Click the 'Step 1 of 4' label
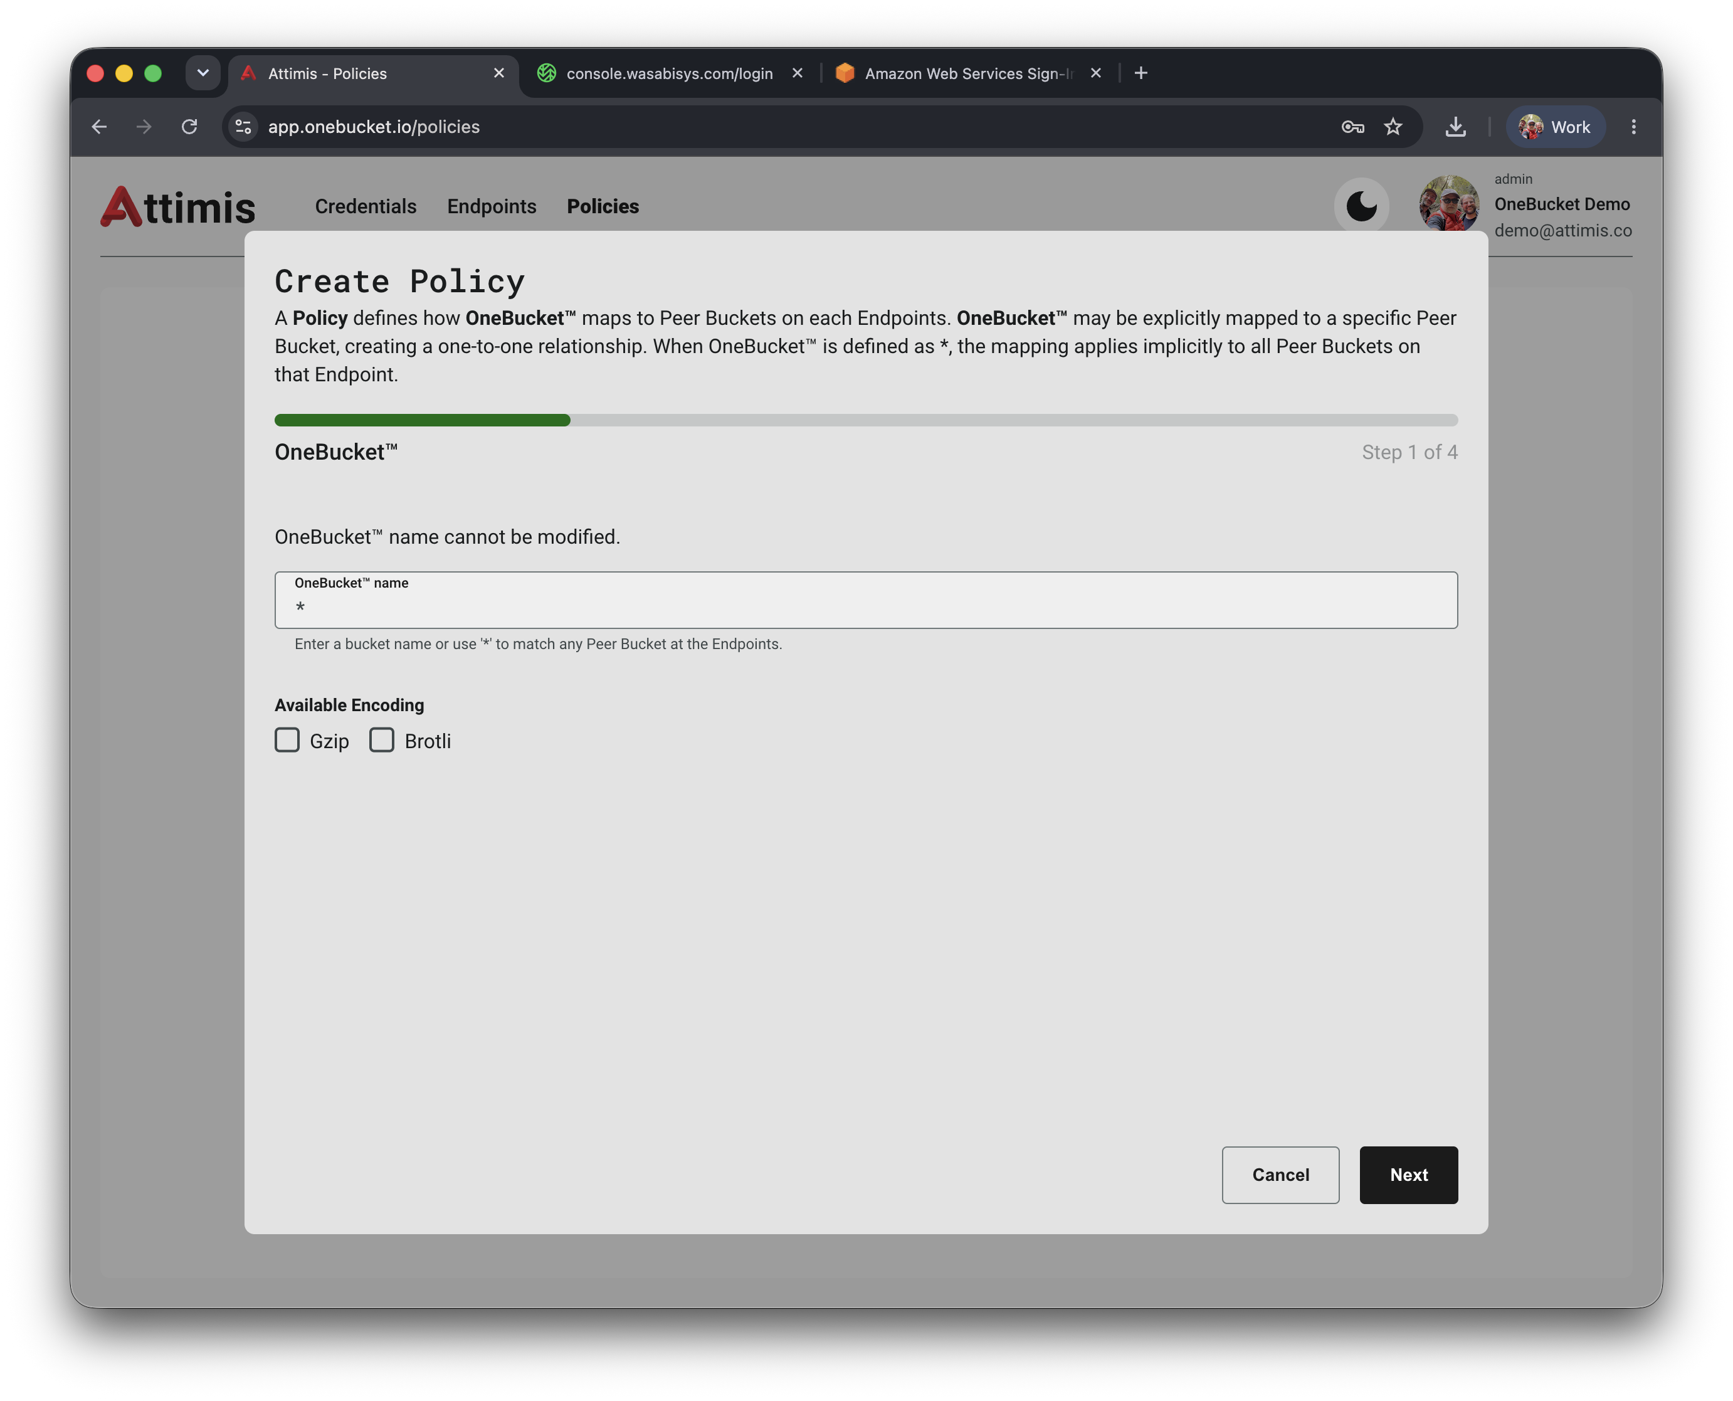This screenshot has width=1733, height=1401. pyautogui.click(x=1409, y=452)
